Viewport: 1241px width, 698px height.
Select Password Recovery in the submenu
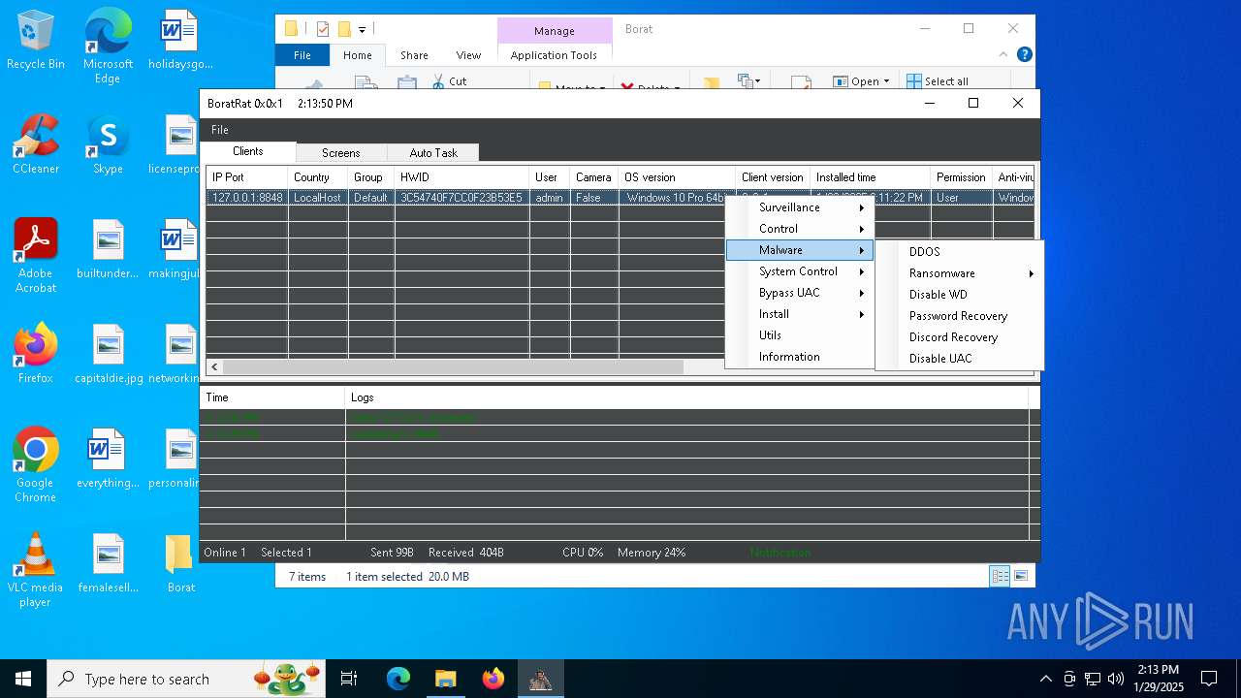coord(960,316)
